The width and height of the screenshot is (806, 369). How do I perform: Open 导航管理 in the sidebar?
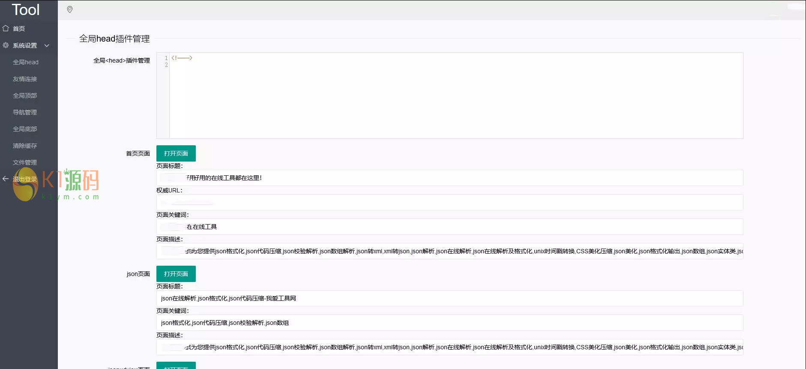[25, 112]
